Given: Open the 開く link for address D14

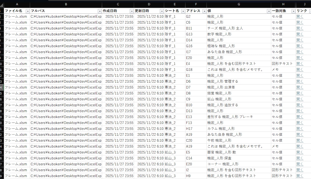Looking at the screenshot, I should tap(300, 40).
